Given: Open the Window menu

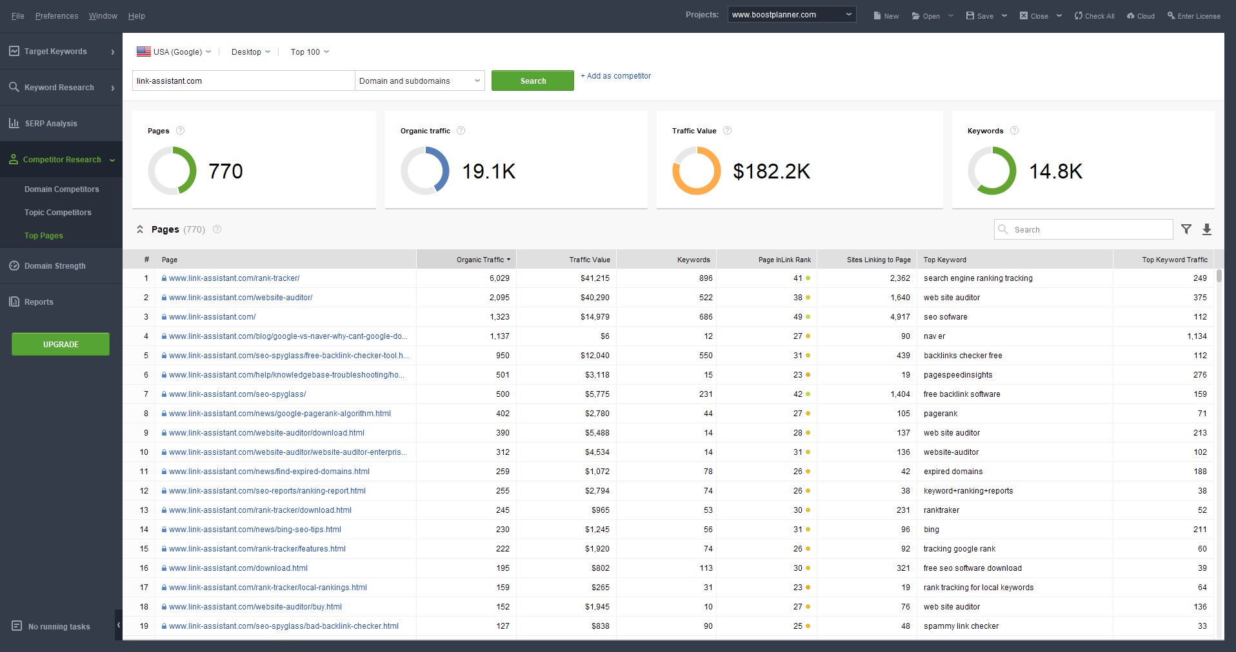Looking at the screenshot, I should click(103, 15).
